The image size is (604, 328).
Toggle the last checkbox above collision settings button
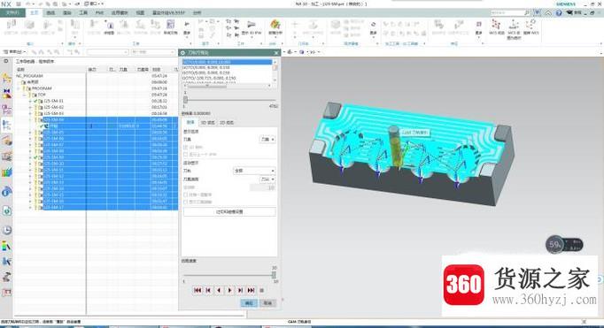[186, 202]
